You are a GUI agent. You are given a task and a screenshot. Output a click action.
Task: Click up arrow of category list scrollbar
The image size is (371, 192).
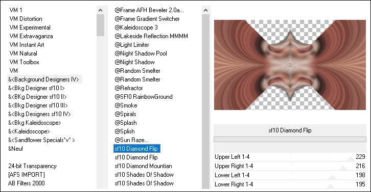[100, 10]
